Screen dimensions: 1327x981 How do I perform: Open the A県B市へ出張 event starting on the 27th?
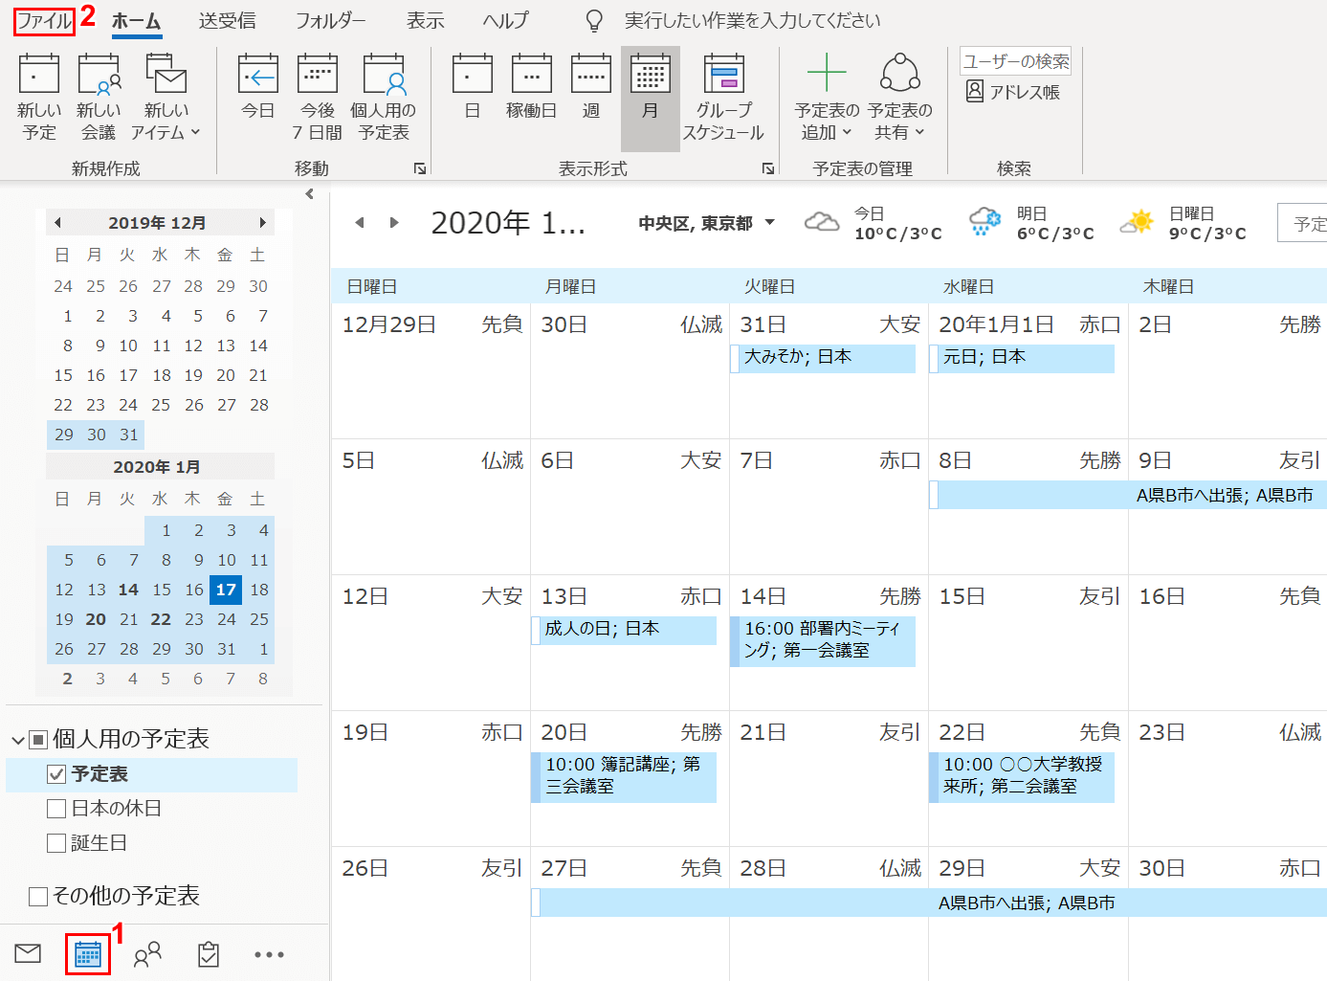pyautogui.click(x=929, y=903)
